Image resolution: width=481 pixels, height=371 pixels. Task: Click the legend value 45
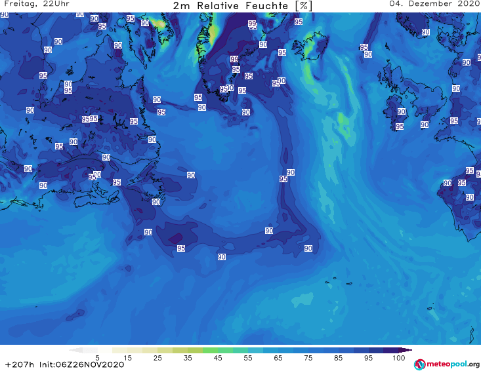(218, 358)
